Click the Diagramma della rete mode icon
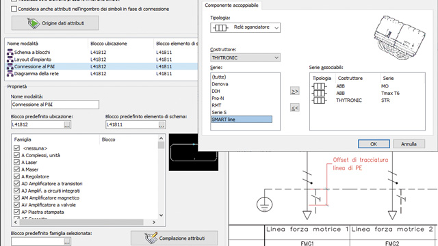Viewport: 438px width, 246px height. click(x=10, y=73)
